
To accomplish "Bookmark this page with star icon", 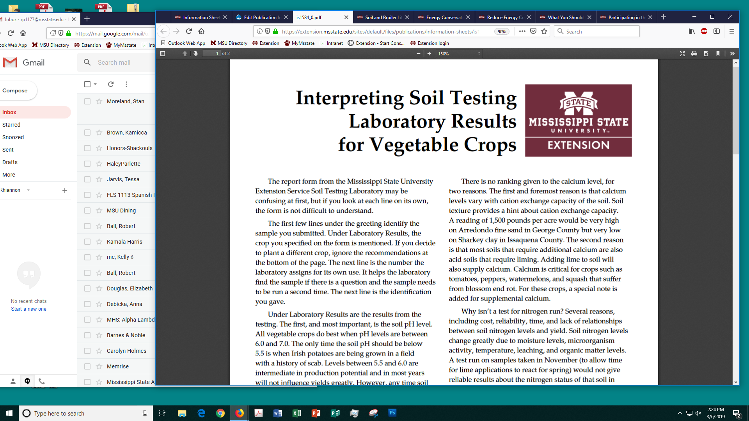I will coord(544,31).
